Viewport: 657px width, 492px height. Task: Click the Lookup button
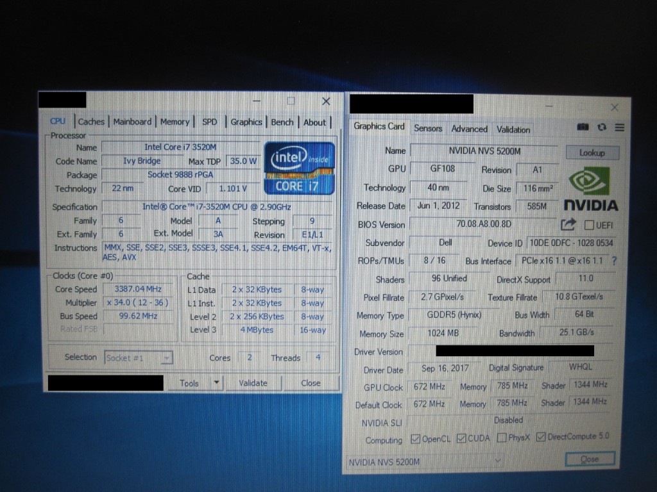[x=592, y=152]
